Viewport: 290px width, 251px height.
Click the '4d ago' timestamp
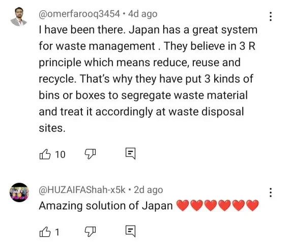click(142, 14)
